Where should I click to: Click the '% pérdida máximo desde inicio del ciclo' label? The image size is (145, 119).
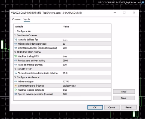[x=38, y=73]
